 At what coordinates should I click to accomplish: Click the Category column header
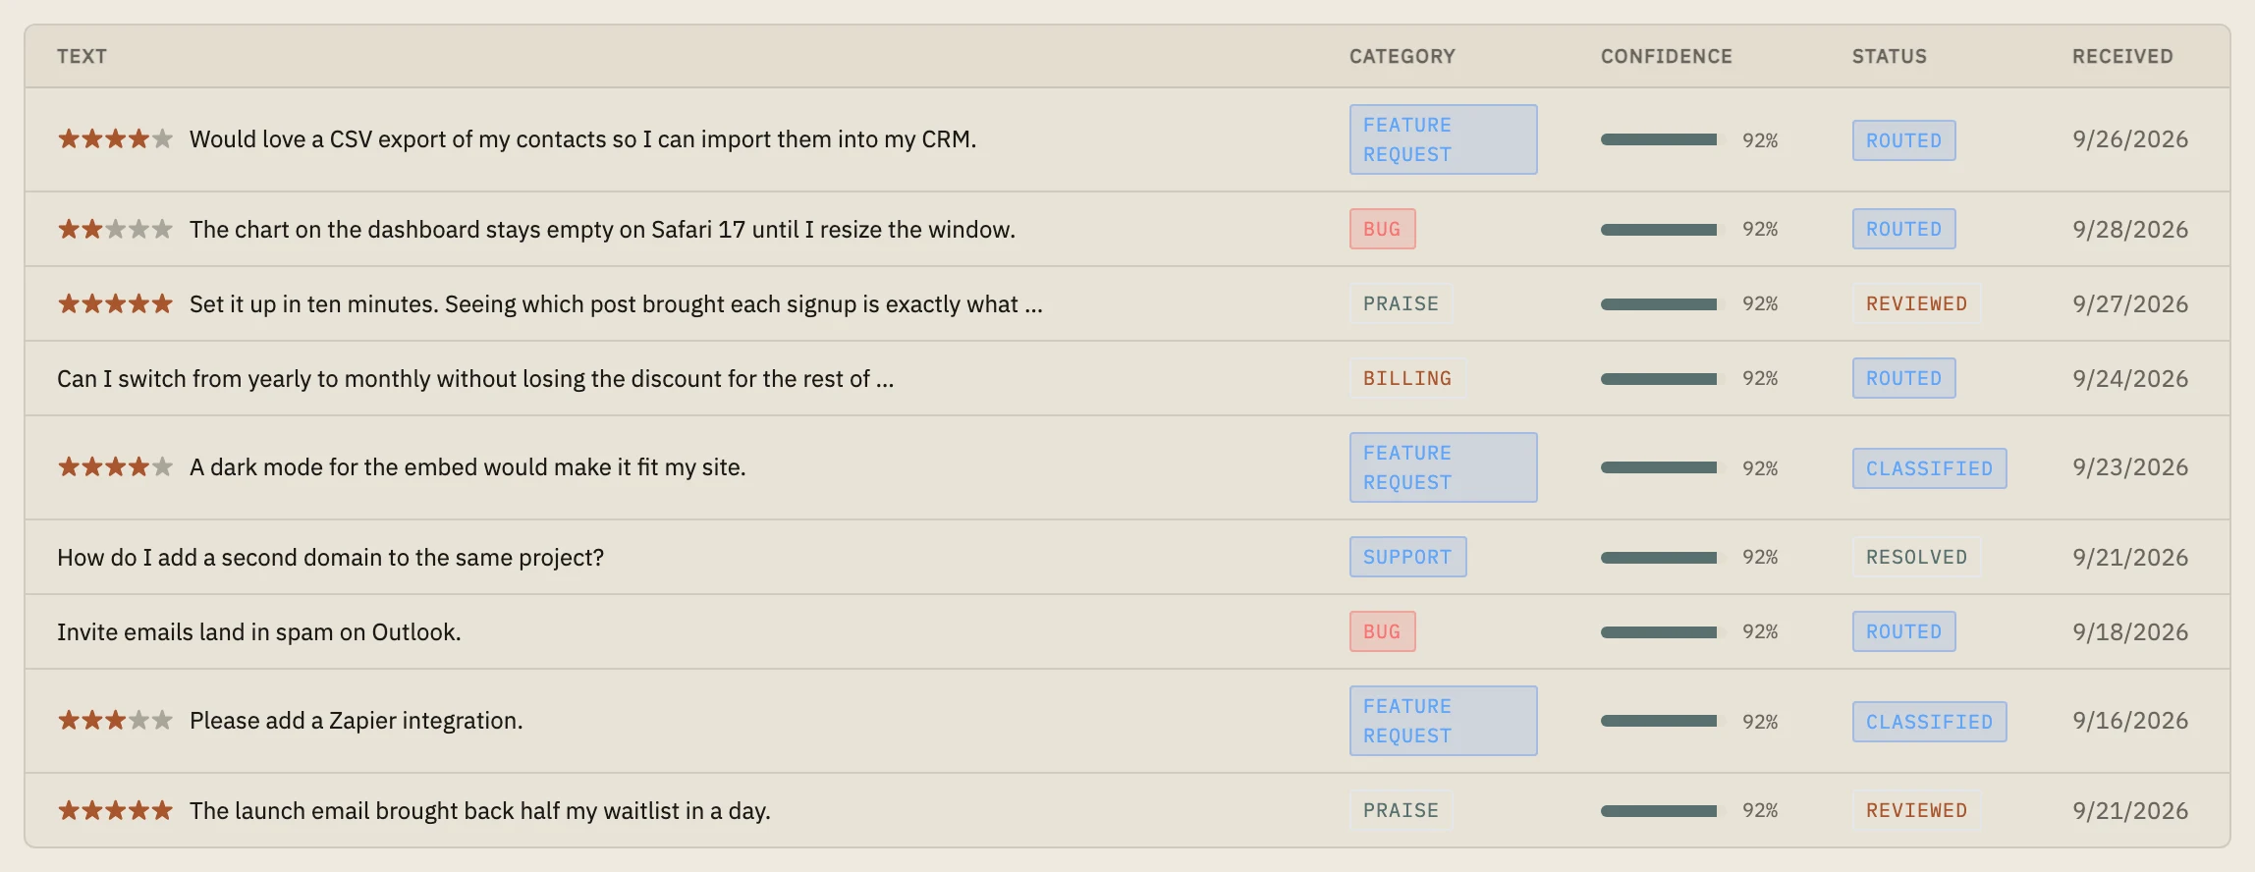coord(1402,56)
